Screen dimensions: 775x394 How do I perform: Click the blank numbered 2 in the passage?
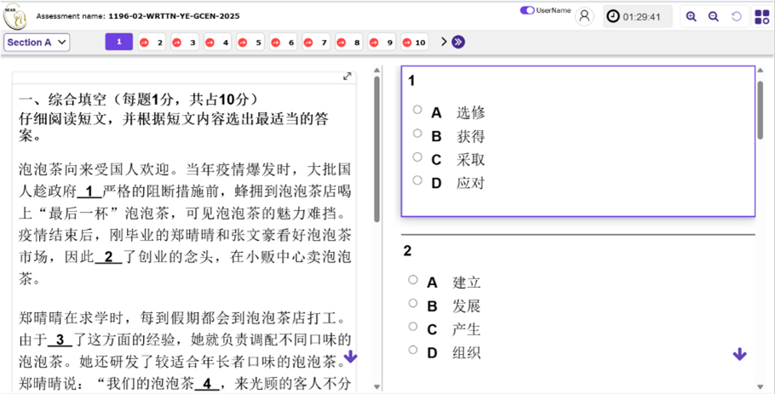pyautogui.click(x=109, y=257)
